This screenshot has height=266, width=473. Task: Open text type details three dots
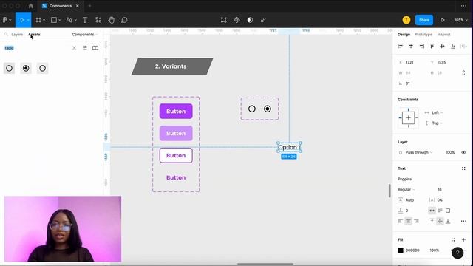[463, 221]
